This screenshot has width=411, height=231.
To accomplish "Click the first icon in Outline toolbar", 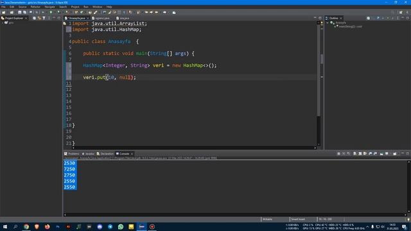I will (368, 18).
